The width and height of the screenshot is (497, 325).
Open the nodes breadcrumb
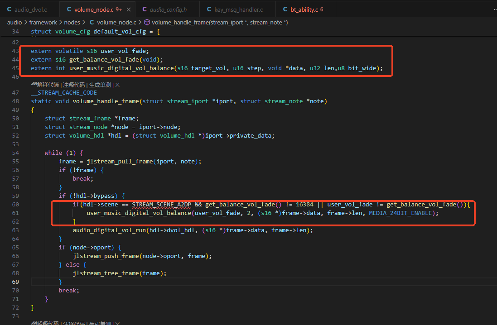[x=72, y=23]
